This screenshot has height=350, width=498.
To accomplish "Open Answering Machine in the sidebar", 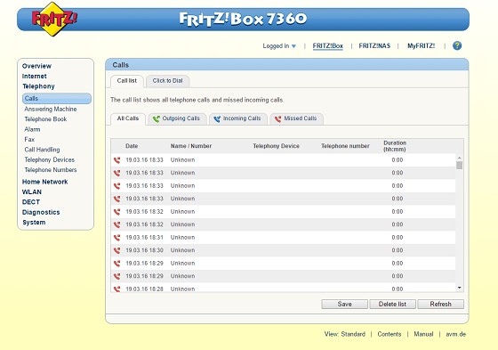I will tap(51, 110).
